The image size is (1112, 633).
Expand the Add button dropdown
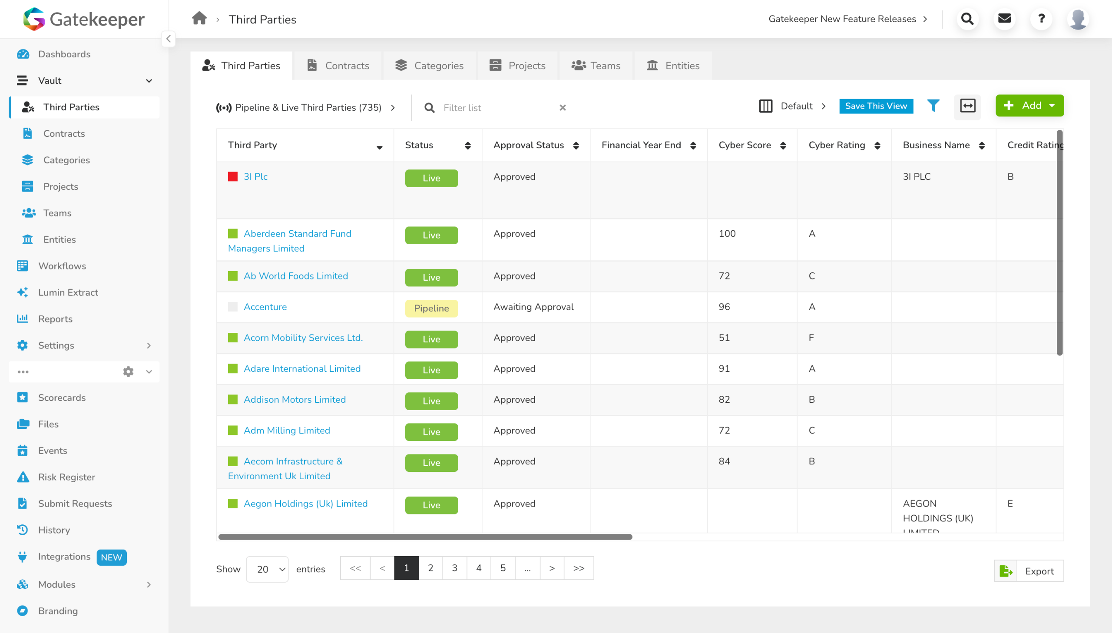(1052, 106)
